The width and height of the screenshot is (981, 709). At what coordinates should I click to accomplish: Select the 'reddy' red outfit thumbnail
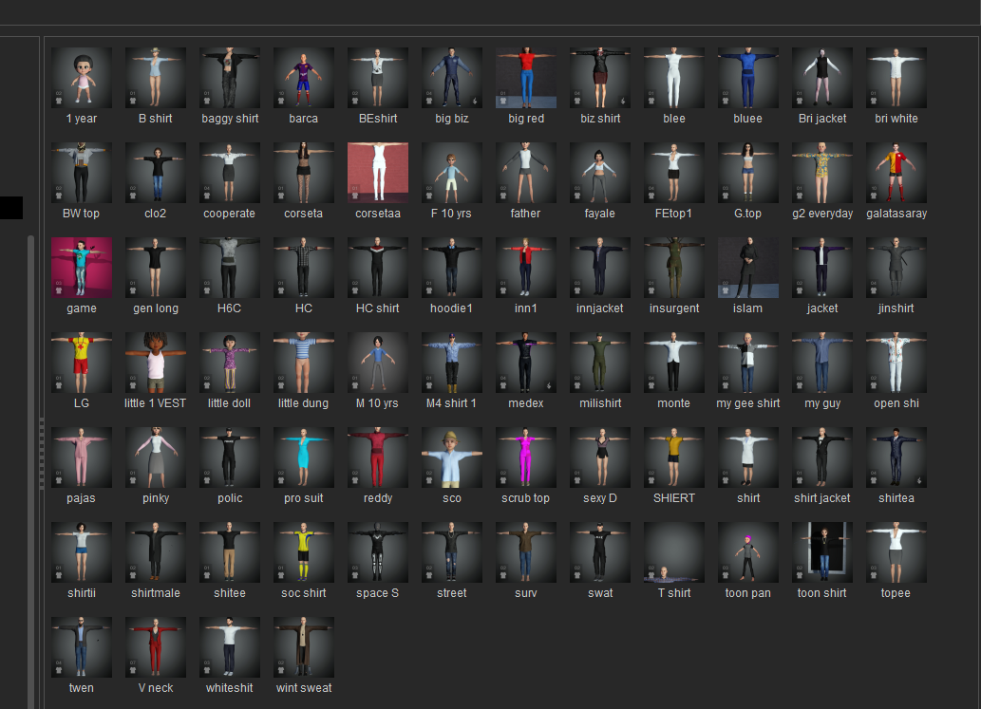(x=378, y=457)
